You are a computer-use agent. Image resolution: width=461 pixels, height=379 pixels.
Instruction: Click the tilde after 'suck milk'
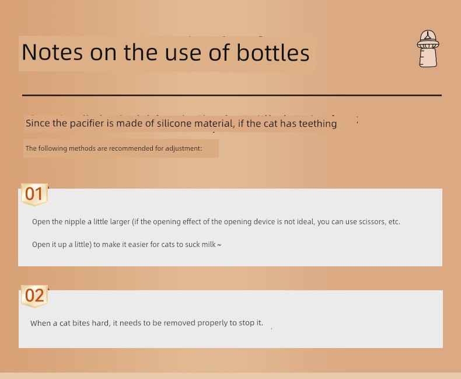(x=219, y=245)
